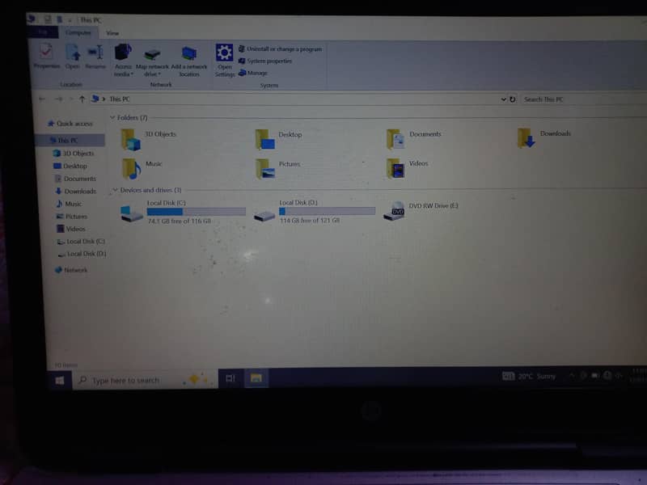Expand the address bar history dropdown
This screenshot has width=647, height=485.
point(503,99)
